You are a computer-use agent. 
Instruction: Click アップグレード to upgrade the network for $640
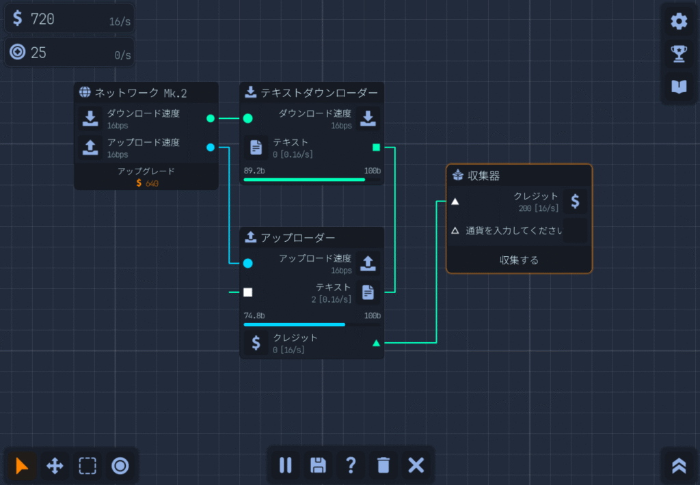[146, 177]
